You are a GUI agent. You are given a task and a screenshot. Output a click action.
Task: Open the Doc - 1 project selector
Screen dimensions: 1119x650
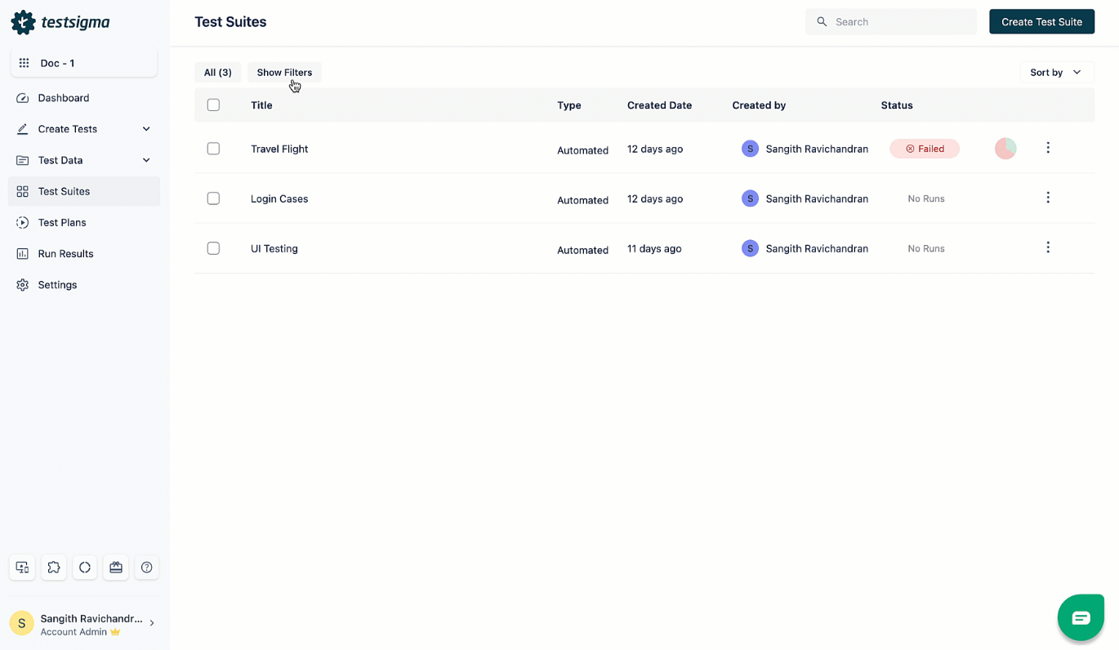click(84, 63)
